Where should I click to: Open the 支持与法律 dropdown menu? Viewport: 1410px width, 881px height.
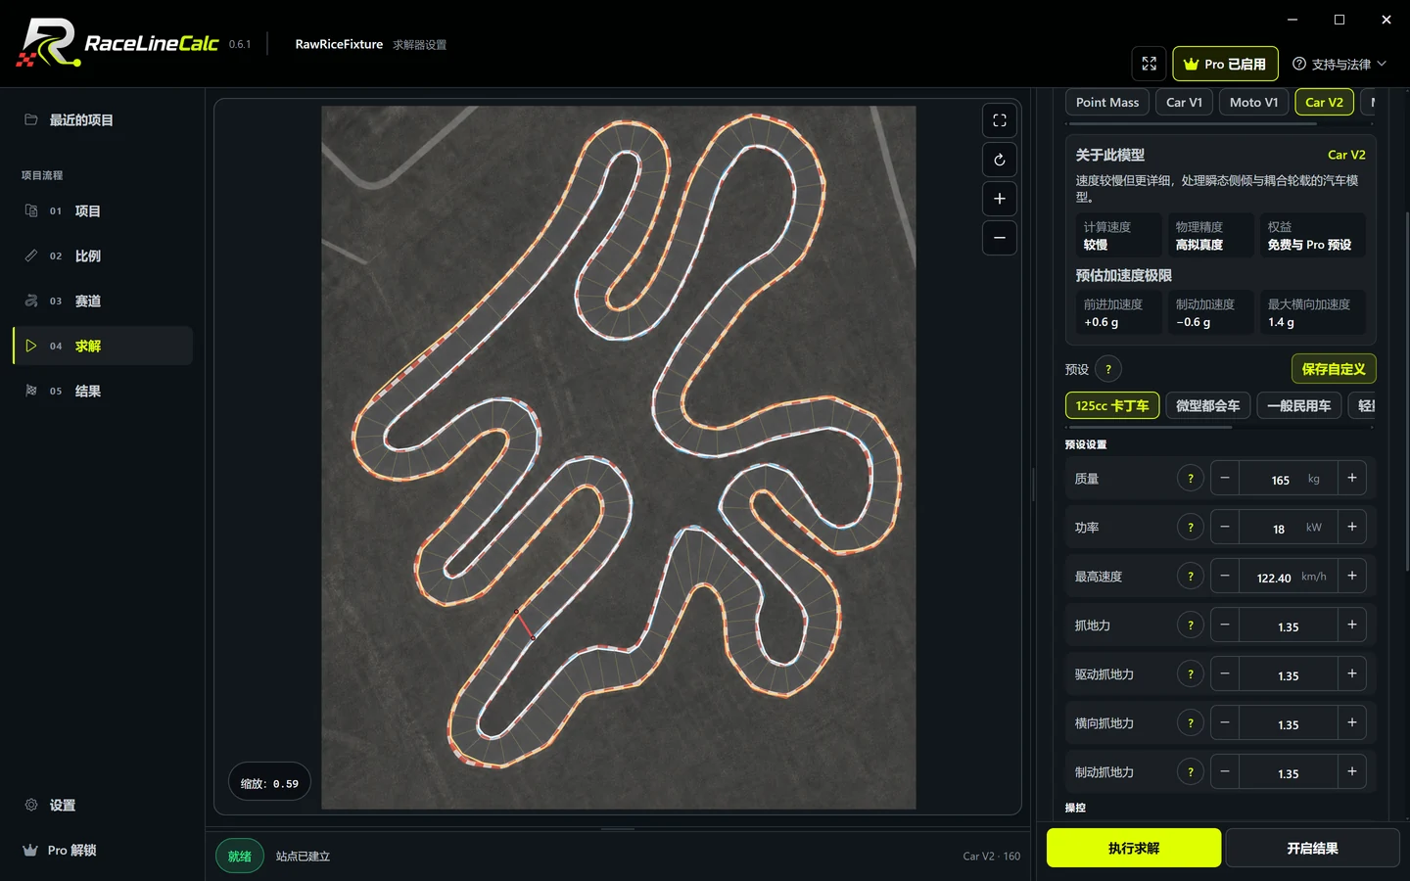tap(1339, 64)
